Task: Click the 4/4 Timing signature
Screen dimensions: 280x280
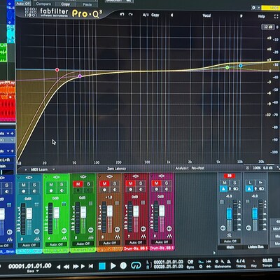Action: (241, 261)
